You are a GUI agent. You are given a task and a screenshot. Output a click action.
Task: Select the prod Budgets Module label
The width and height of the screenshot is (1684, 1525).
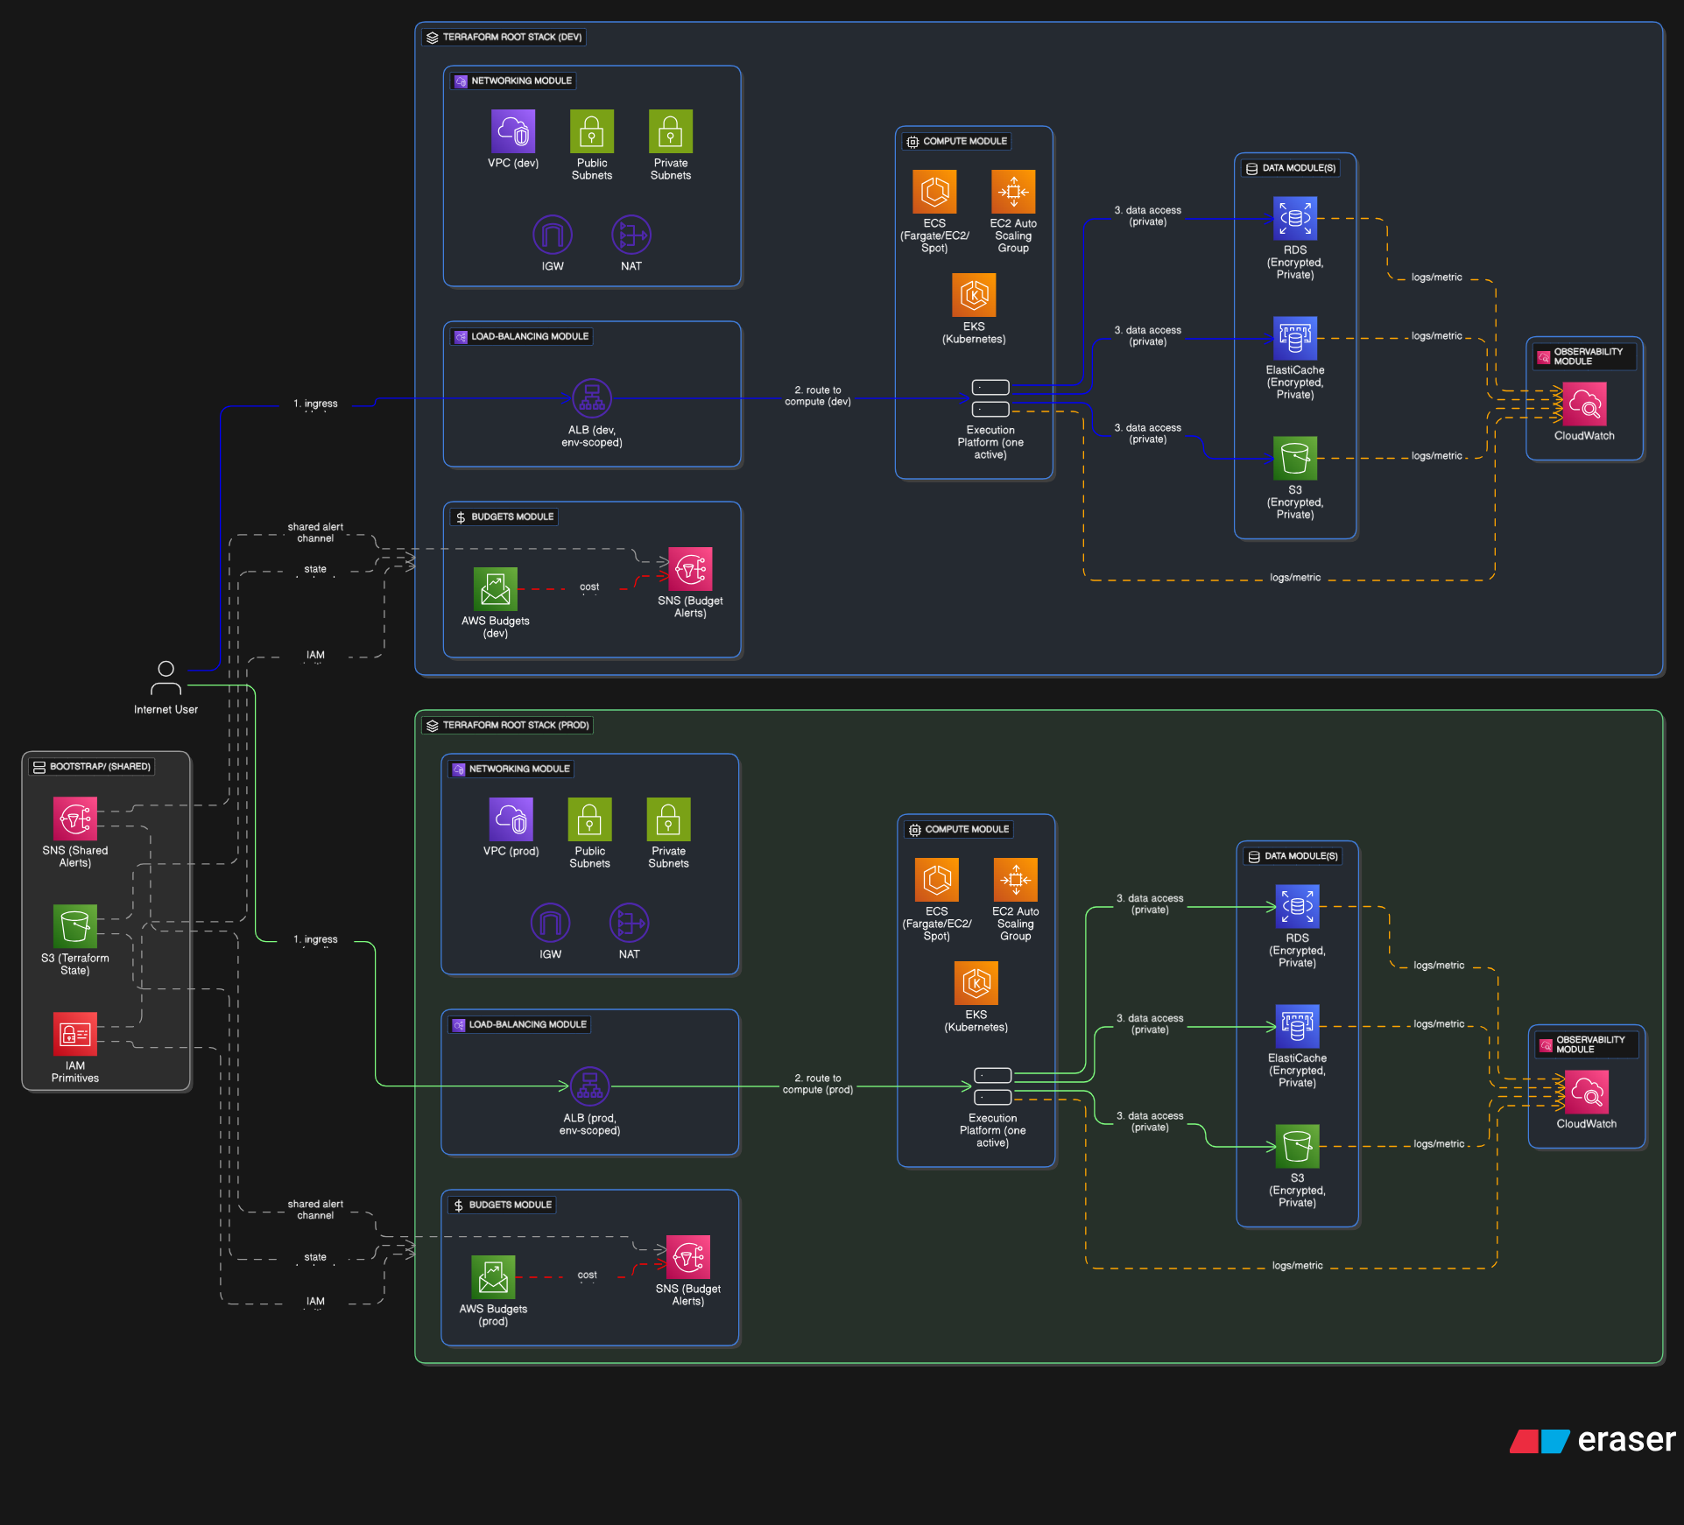(x=503, y=1205)
